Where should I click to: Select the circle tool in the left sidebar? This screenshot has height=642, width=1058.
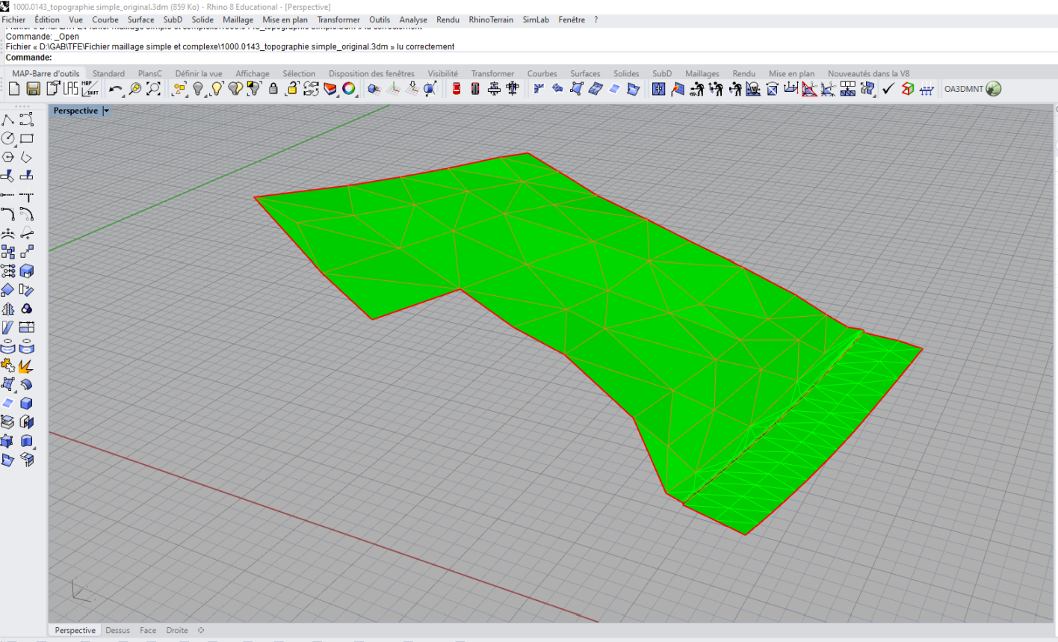click(8, 138)
